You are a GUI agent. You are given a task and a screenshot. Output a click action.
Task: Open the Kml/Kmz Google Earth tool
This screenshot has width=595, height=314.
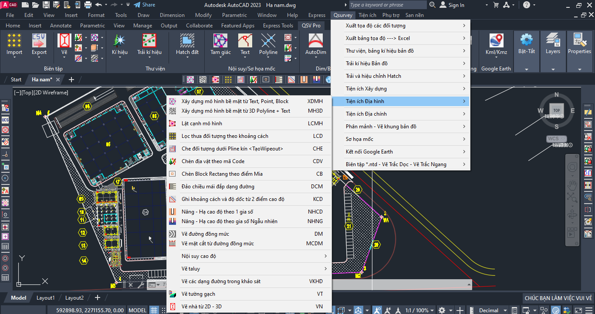pyautogui.click(x=496, y=45)
